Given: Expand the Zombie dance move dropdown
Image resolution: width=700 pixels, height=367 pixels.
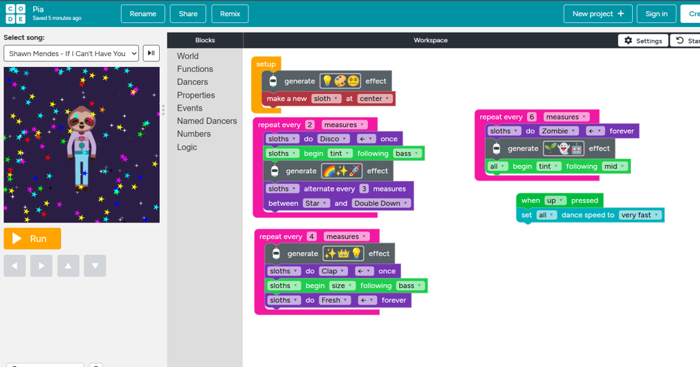Looking at the screenshot, I should [559, 131].
